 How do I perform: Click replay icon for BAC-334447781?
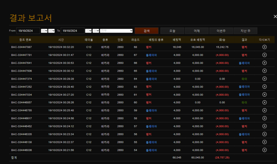pos(264,55)
